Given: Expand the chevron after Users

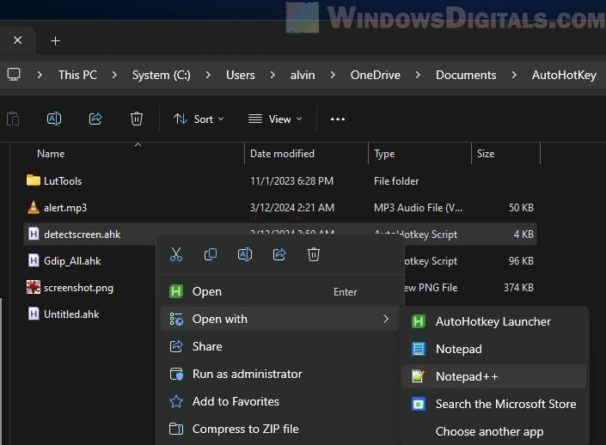Looking at the screenshot, I should pyautogui.click(x=272, y=75).
